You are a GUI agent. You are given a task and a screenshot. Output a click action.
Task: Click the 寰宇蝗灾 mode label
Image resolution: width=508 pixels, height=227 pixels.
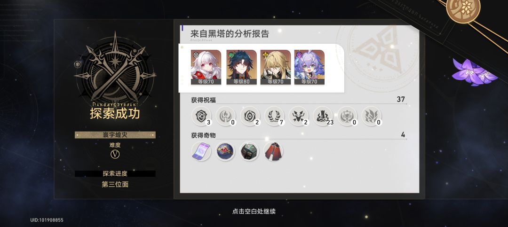coord(115,135)
